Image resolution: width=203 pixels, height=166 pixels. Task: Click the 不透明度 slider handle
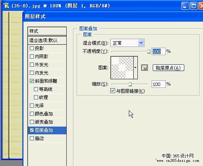[x=149, y=51]
